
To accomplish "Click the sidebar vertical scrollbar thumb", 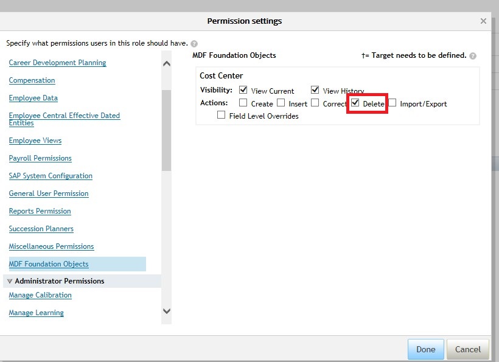I will click(166, 130).
